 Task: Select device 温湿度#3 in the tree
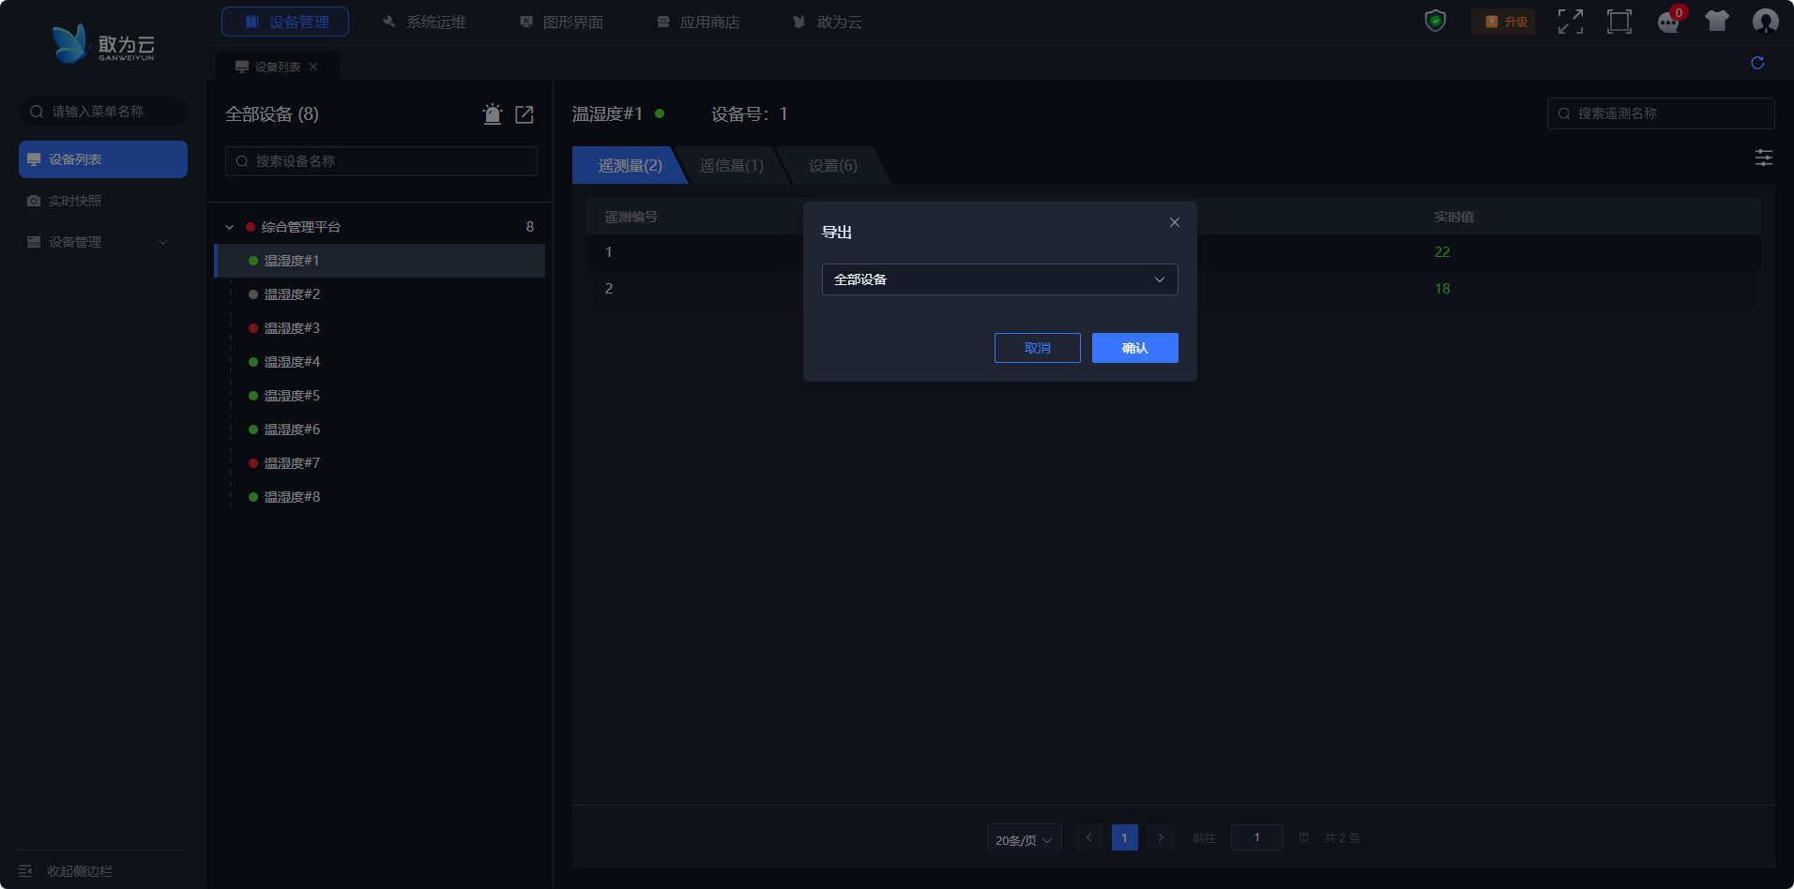[x=380, y=328]
